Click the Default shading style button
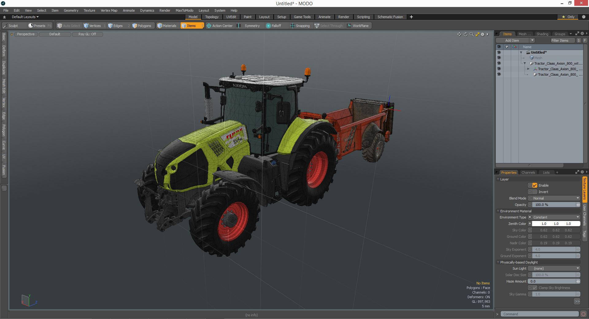Screen dimensions: 589x319 point(55,34)
